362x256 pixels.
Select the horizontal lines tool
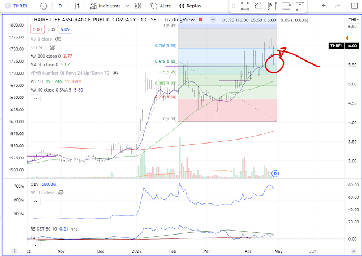[x=286, y=6]
